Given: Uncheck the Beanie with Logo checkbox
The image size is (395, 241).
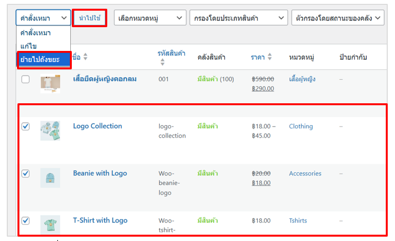Looking at the screenshot, I should point(26,174).
